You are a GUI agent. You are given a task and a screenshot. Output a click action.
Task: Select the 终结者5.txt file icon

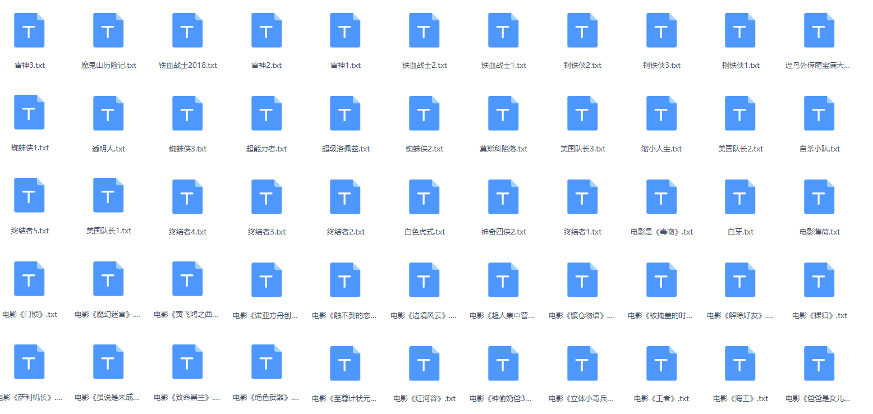point(29,195)
